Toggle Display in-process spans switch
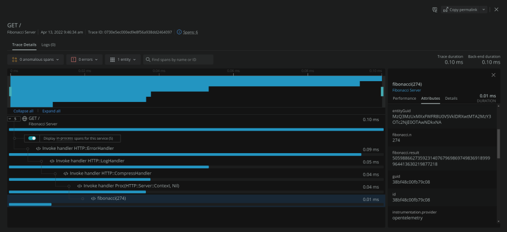The width and height of the screenshot is (507, 232). pos(32,138)
